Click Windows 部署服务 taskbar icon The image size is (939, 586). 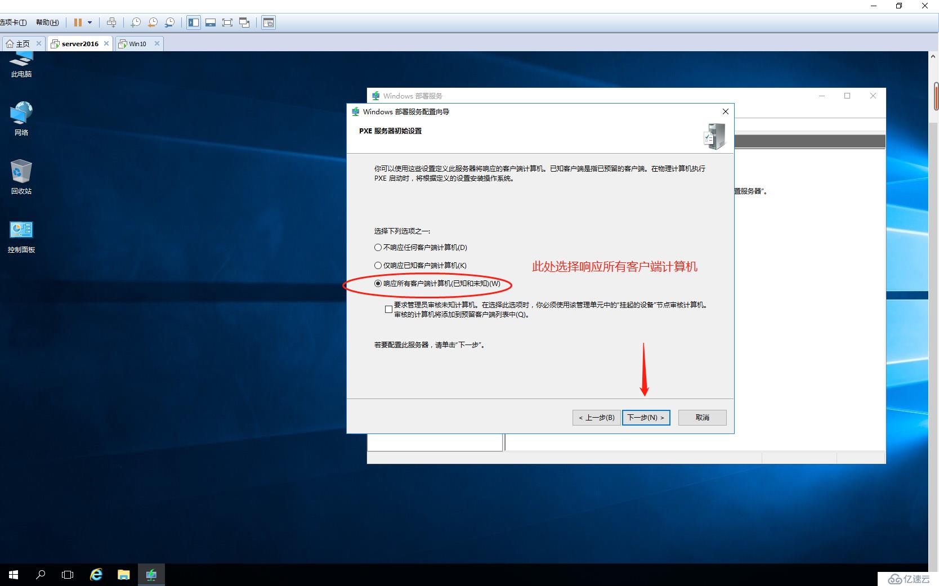coord(151,575)
